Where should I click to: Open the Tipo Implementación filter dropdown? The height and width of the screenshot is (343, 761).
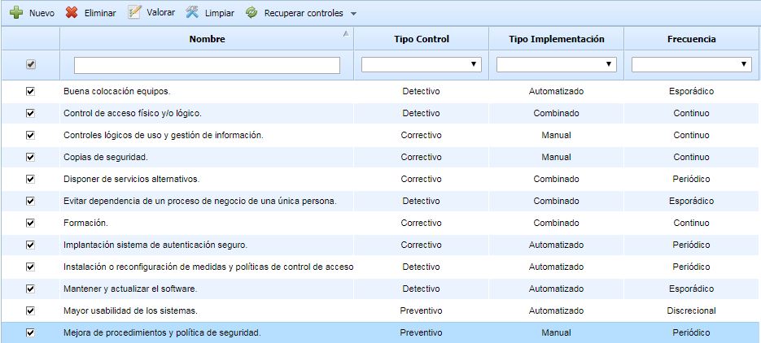pos(556,64)
